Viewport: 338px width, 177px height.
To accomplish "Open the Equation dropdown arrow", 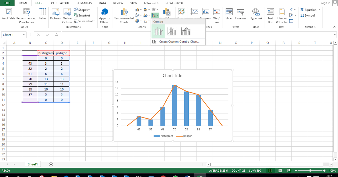I will [320, 10].
